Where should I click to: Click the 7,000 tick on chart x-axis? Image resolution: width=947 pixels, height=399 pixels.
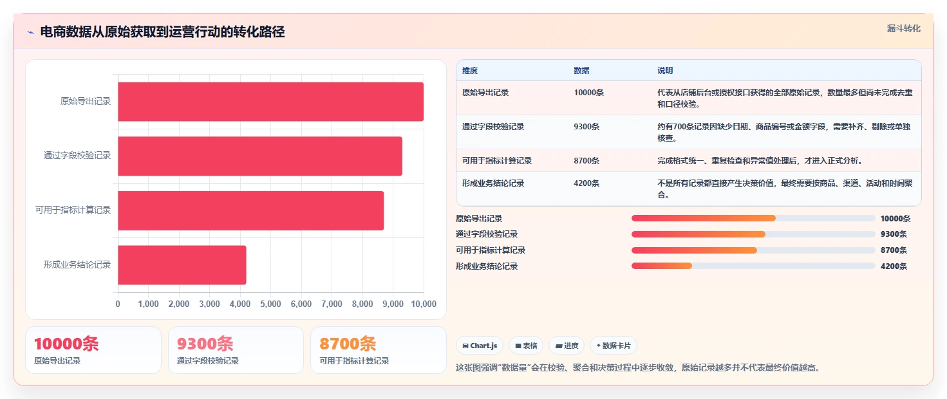coord(332,304)
